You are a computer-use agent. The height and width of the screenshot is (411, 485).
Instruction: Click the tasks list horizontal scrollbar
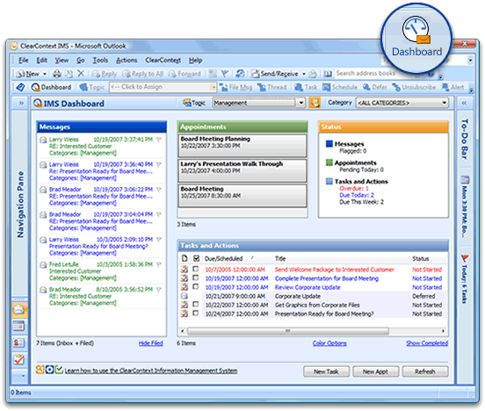[x=313, y=331]
